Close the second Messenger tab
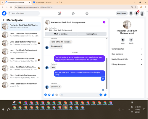This screenshot has width=148, height=119. point(57,2)
